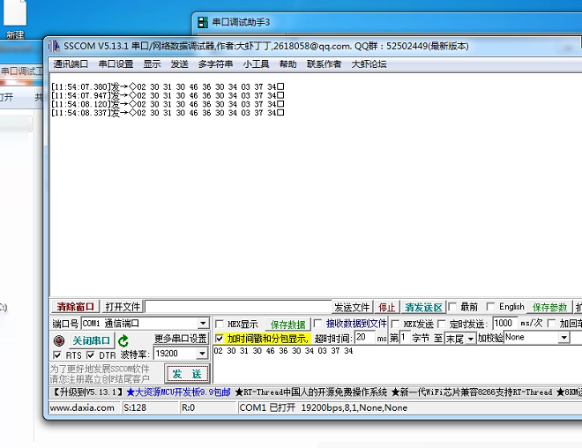Click the SSCOM title bar app icon
582x448 pixels.
click(55, 46)
